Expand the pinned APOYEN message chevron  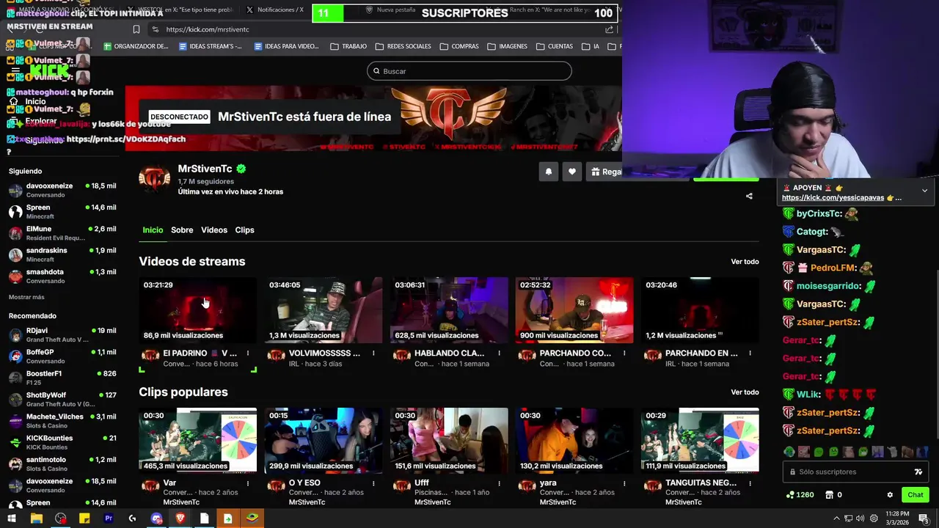click(x=924, y=191)
